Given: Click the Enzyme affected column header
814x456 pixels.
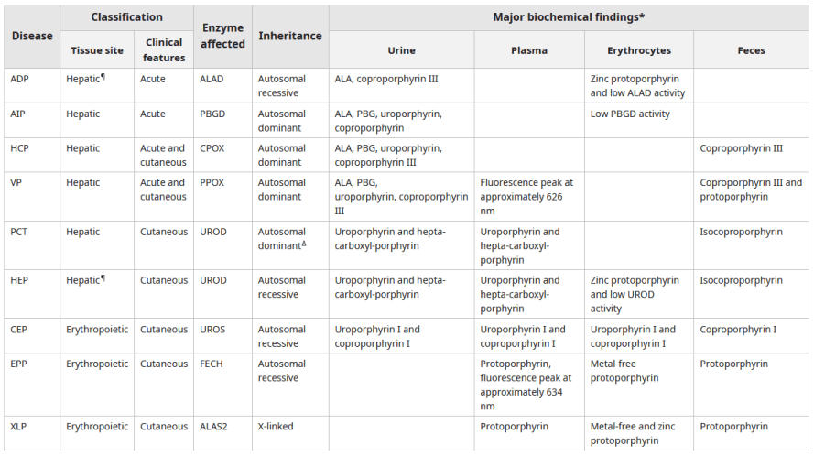Looking at the screenshot, I should point(222,36).
